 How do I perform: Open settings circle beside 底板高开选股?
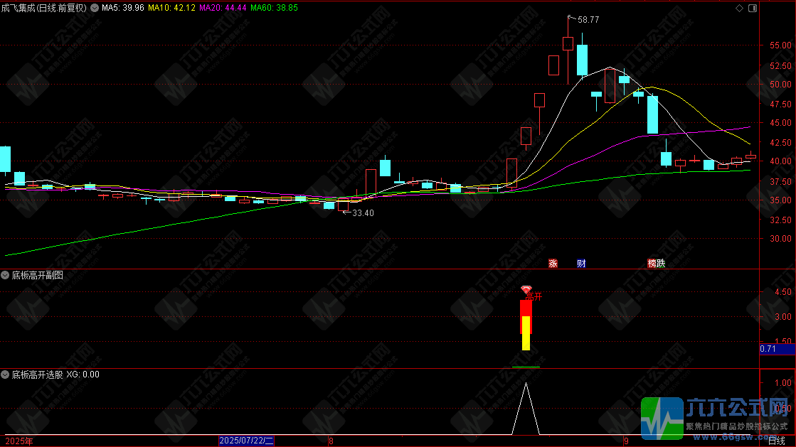point(5,375)
